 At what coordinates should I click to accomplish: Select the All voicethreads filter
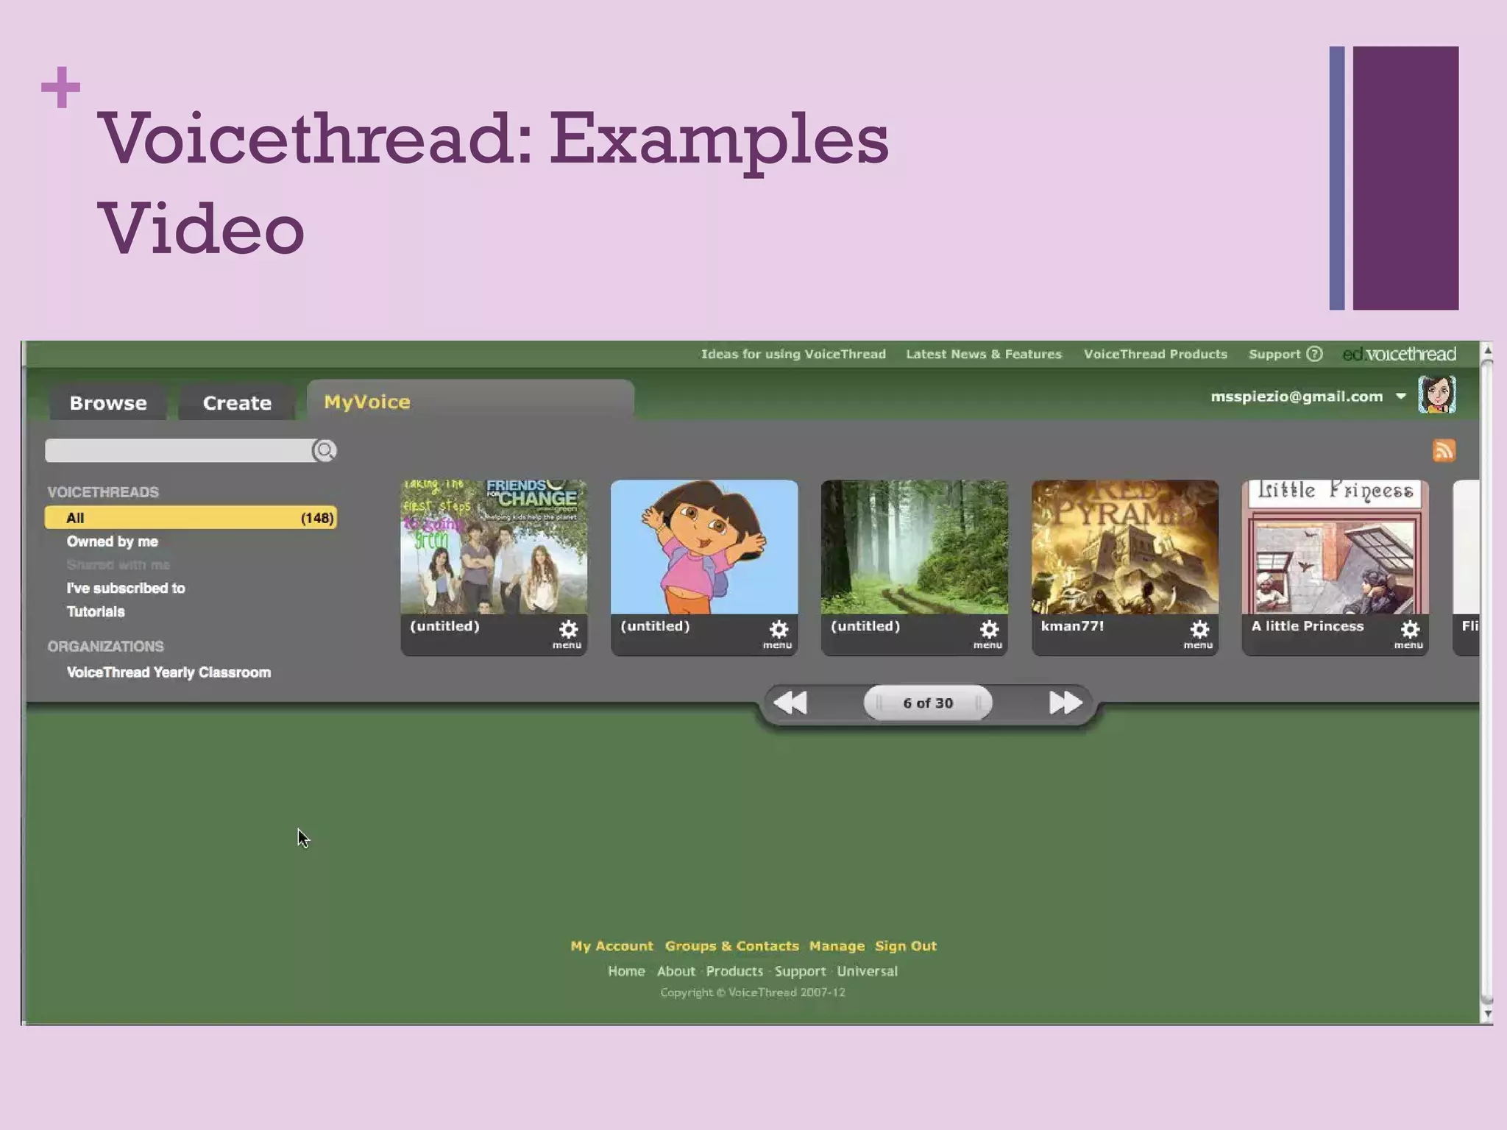[191, 517]
